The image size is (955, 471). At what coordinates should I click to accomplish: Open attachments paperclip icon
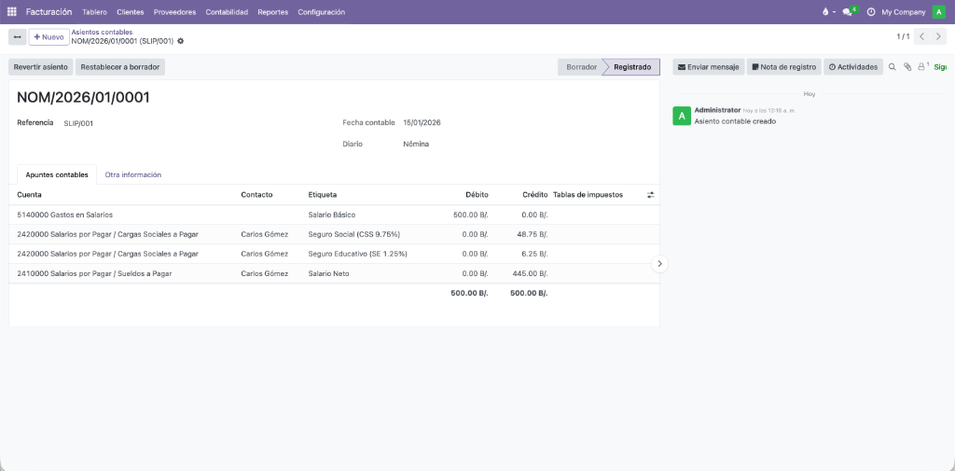click(907, 67)
